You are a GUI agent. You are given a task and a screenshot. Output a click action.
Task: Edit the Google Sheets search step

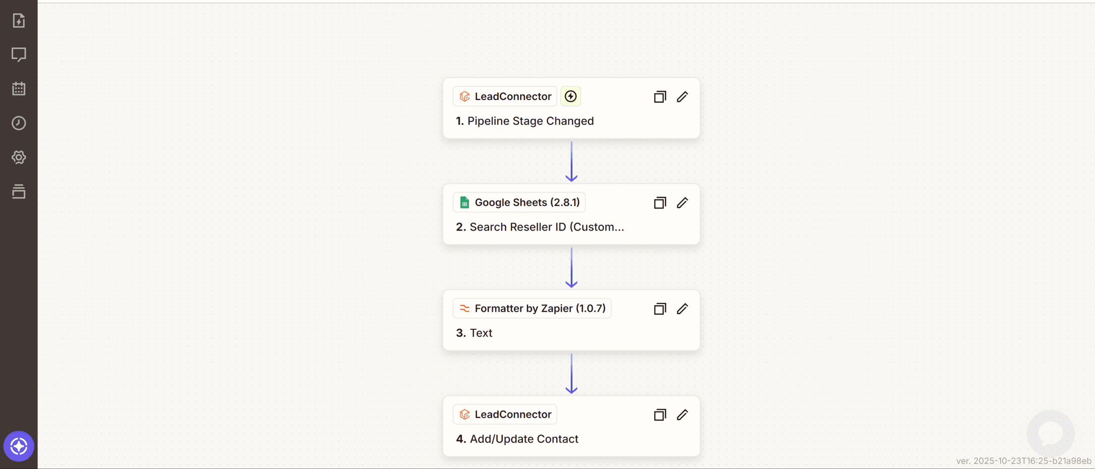(x=682, y=203)
